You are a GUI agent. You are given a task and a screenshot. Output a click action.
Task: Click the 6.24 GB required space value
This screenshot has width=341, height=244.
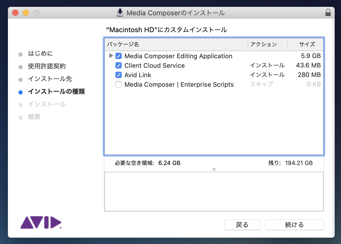[x=169, y=163]
